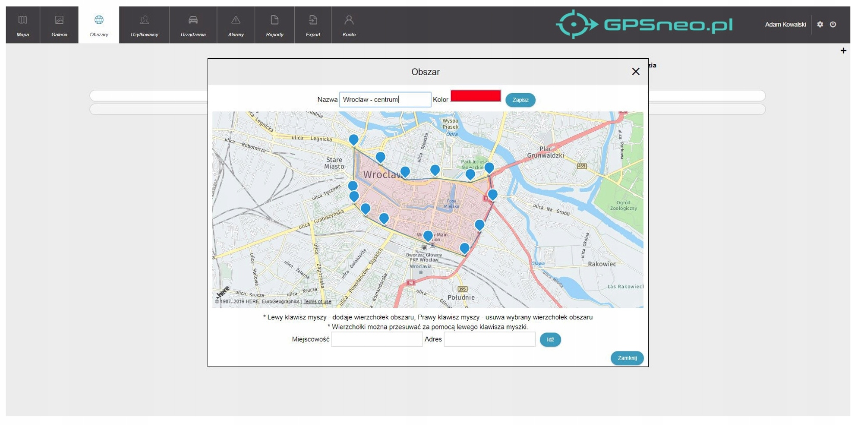Click the Adam Kowalski username
The image size is (856, 426).
click(785, 24)
